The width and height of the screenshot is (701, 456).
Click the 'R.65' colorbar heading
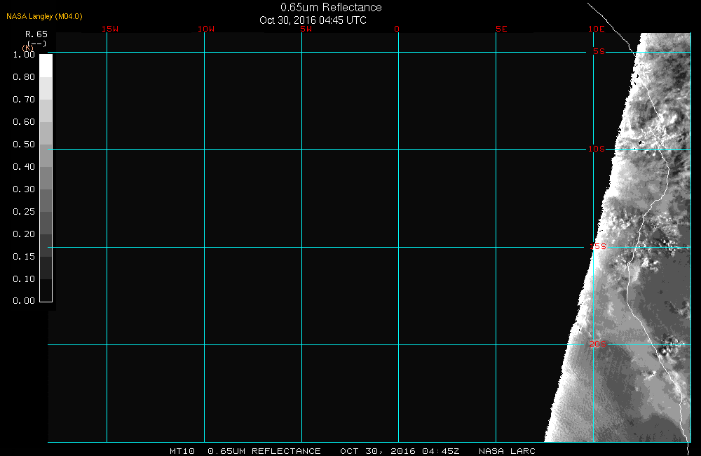36,34
